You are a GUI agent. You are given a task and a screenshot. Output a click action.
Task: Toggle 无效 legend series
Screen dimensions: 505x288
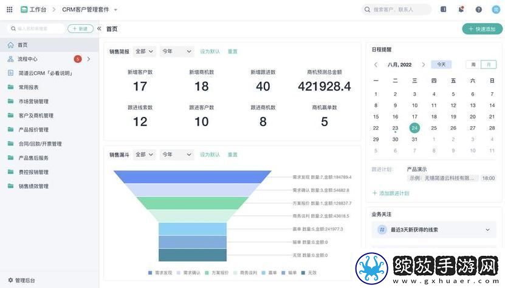pos(309,273)
